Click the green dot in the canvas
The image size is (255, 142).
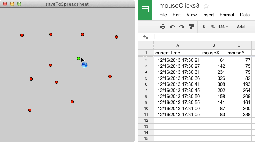tap(79, 58)
